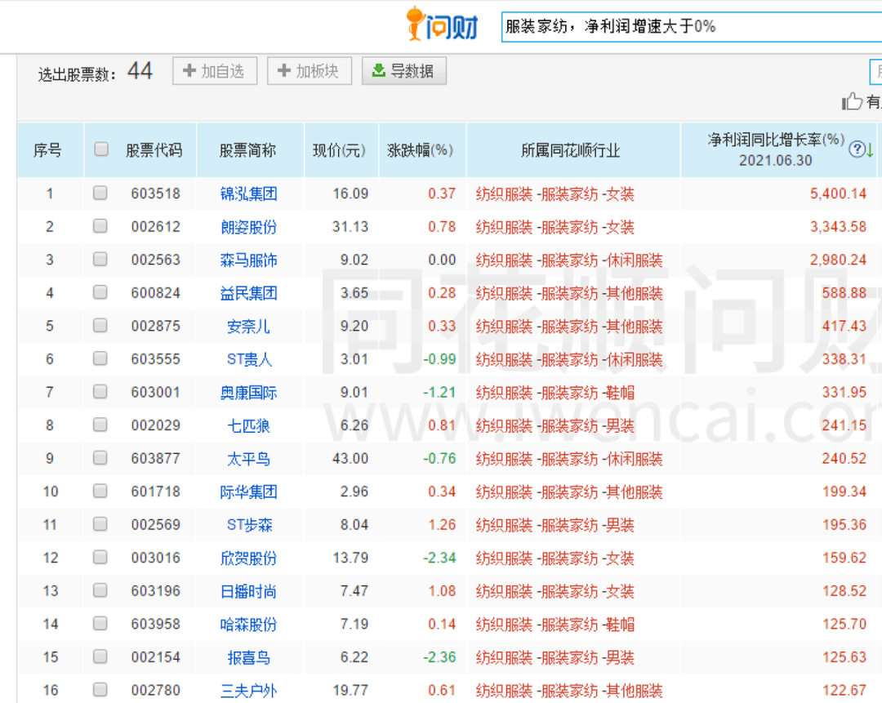Click the 问财 logo icon
882x703 pixels.
click(x=443, y=24)
